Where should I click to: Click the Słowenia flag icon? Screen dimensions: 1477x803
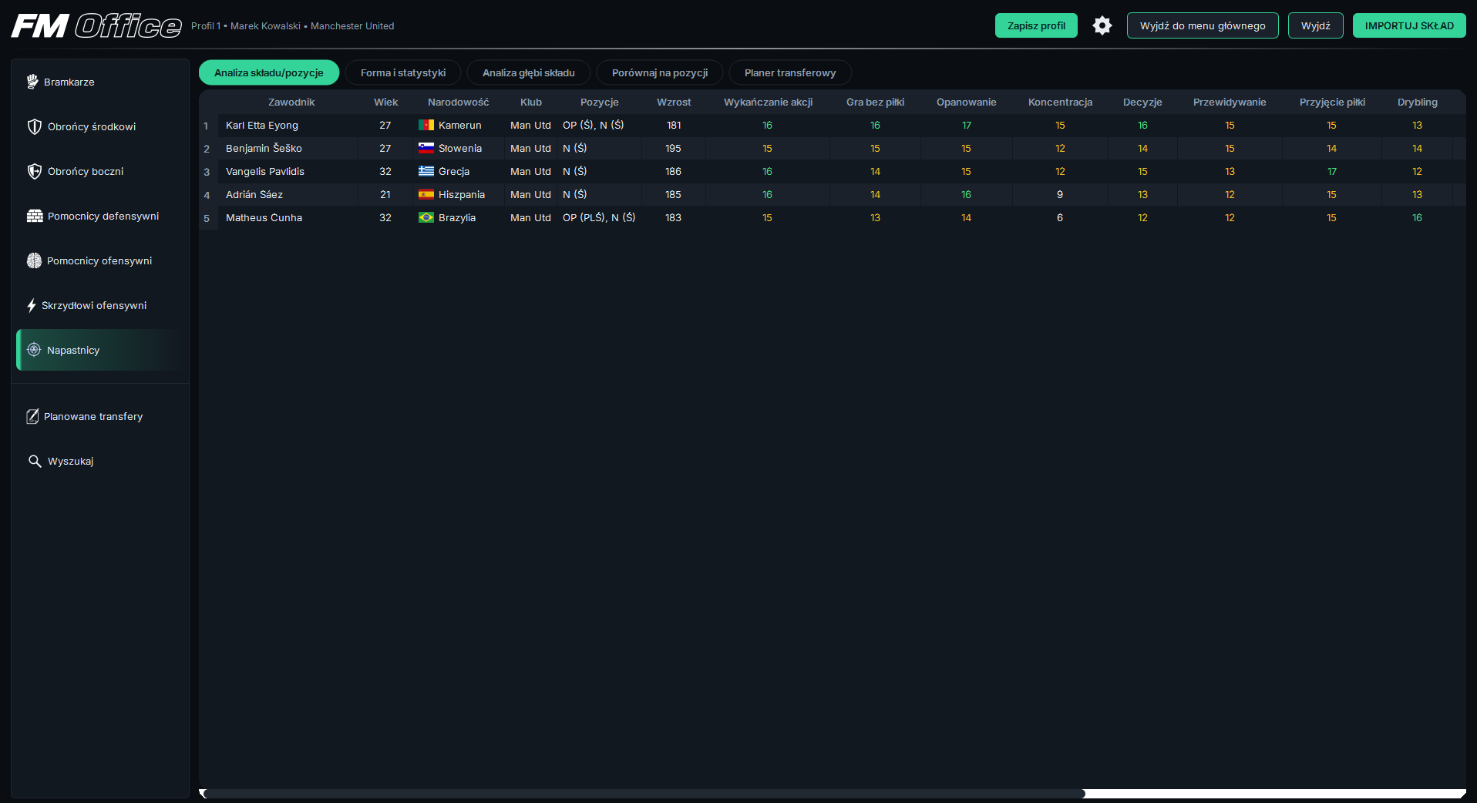coord(426,148)
